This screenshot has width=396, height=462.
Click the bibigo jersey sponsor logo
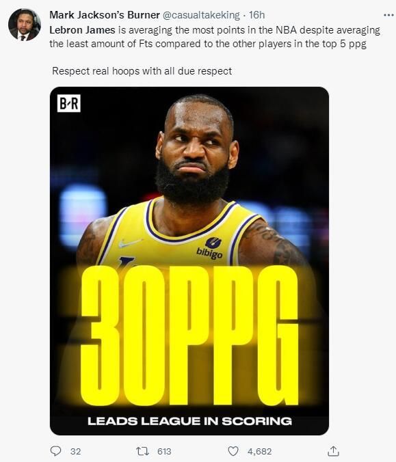210,248
